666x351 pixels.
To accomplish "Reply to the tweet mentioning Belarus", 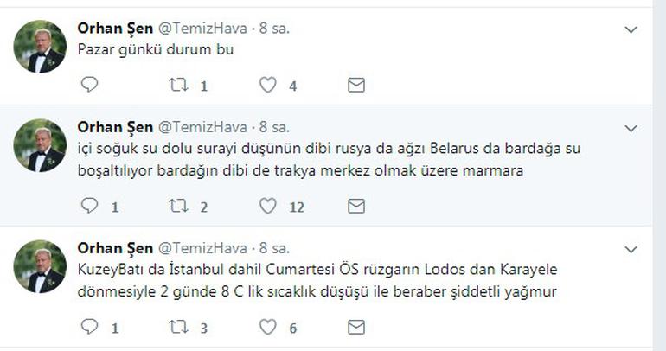I will pyautogui.click(x=89, y=206).
